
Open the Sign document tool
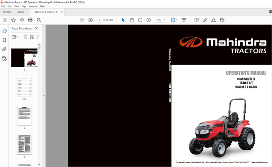[x=213, y=20]
